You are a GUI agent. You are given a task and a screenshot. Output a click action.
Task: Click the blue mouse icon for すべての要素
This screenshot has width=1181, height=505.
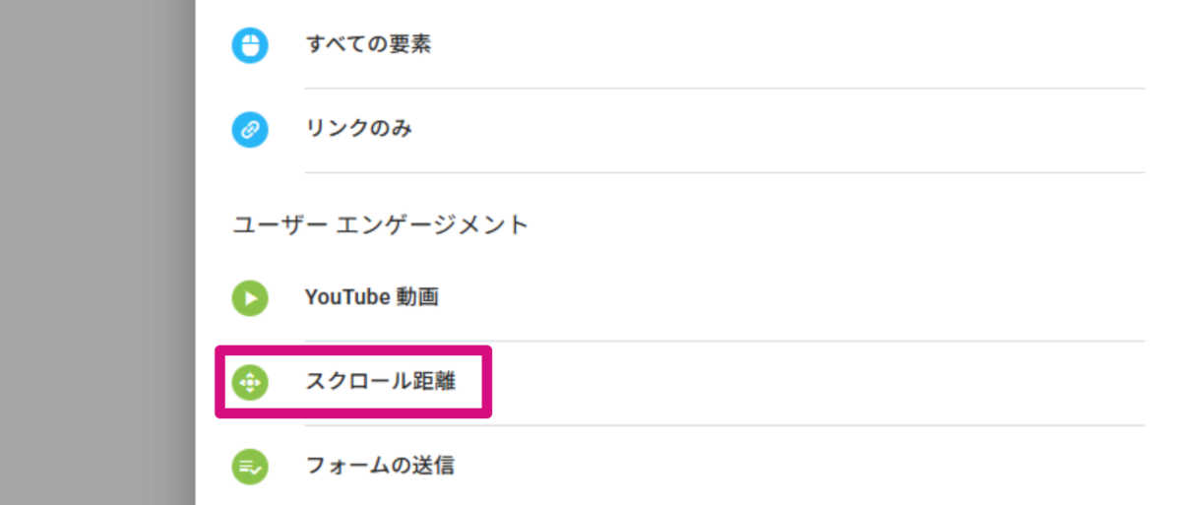coord(250,45)
